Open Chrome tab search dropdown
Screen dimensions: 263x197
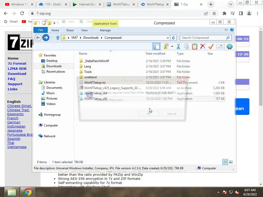231,4
